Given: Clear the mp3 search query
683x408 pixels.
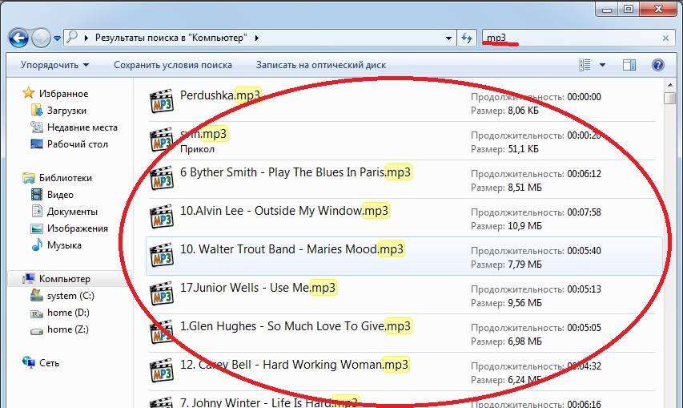Looking at the screenshot, I should click(x=665, y=38).
